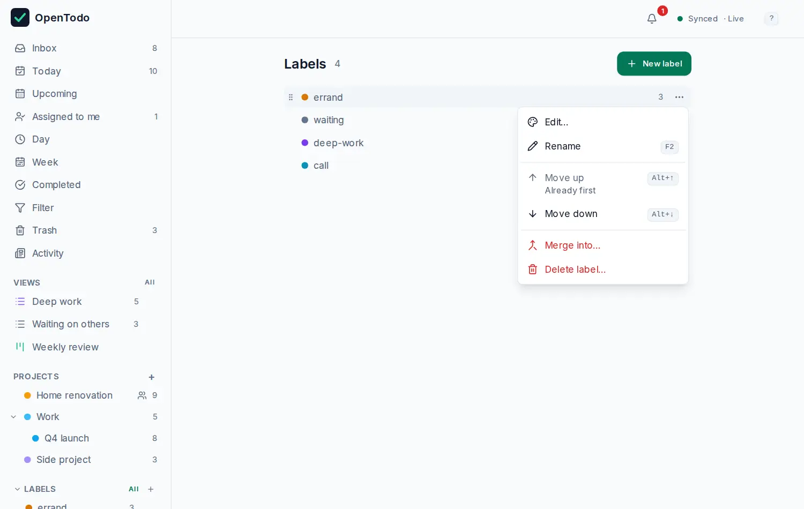The height and width of the screenshot is (509, 804).
Task: Show all views via VIEWS All link
Action: point(150,282)
